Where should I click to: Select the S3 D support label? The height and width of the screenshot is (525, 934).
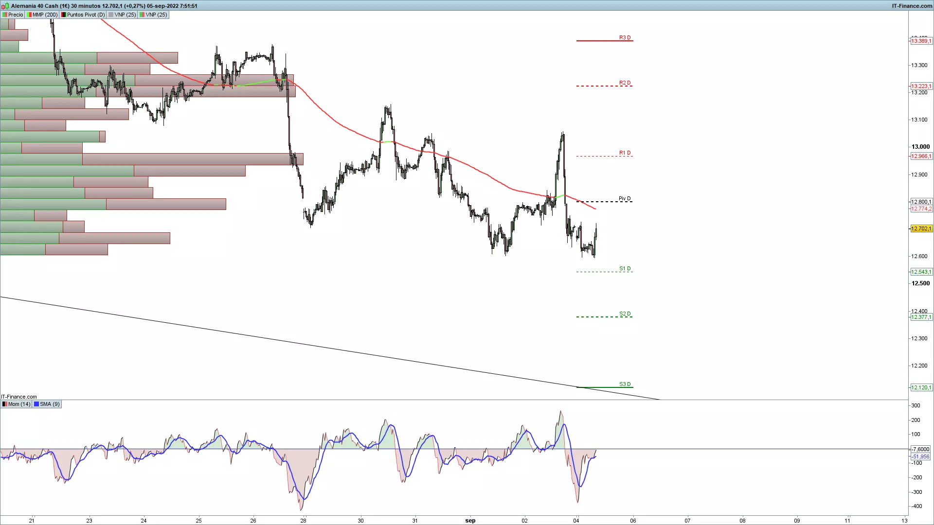625,384
